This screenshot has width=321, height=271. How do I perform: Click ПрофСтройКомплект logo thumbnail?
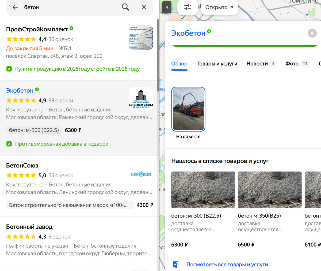141,38
